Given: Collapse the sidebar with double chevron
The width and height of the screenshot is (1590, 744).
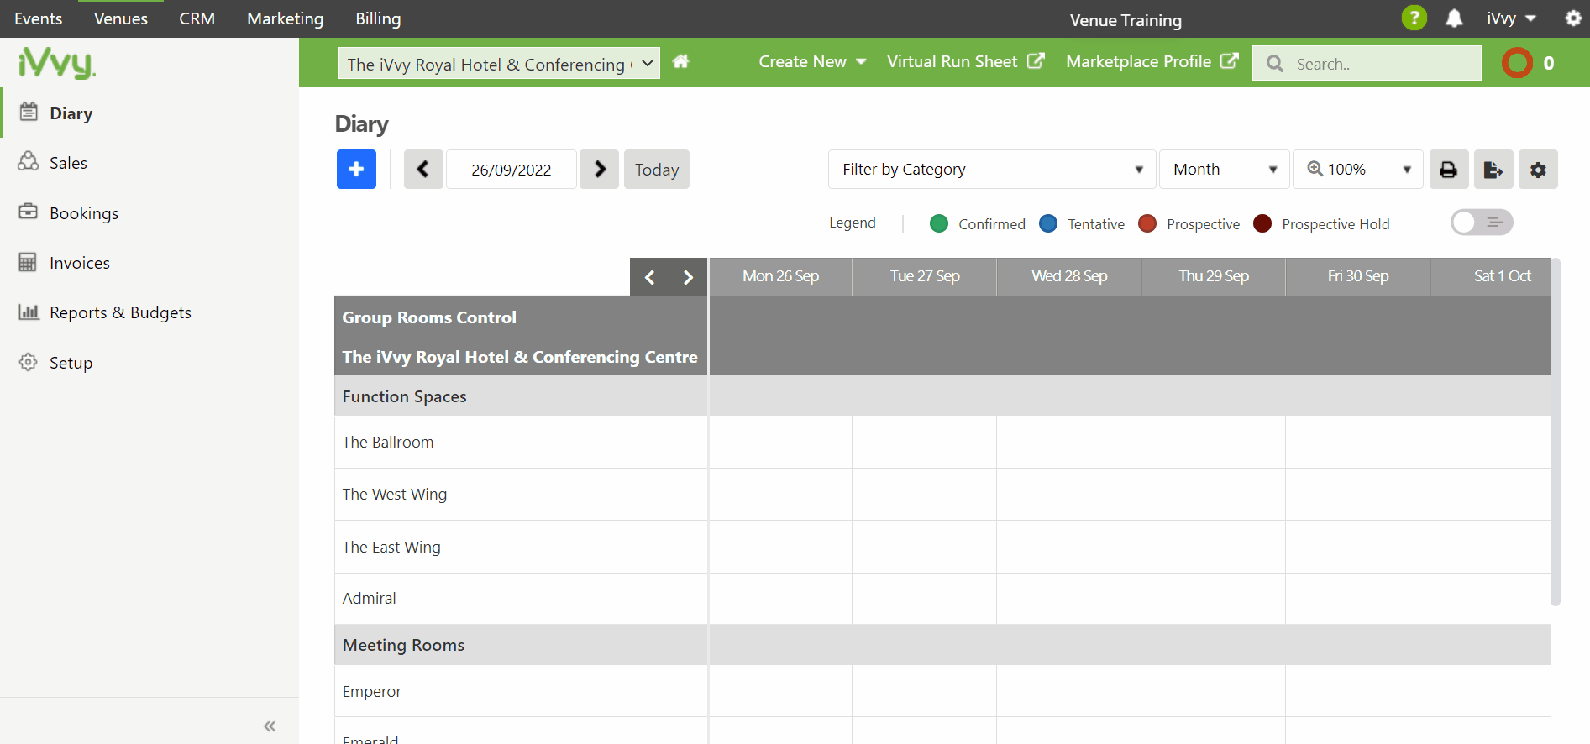Looking at the screenshot, I should tap(270, 726).
